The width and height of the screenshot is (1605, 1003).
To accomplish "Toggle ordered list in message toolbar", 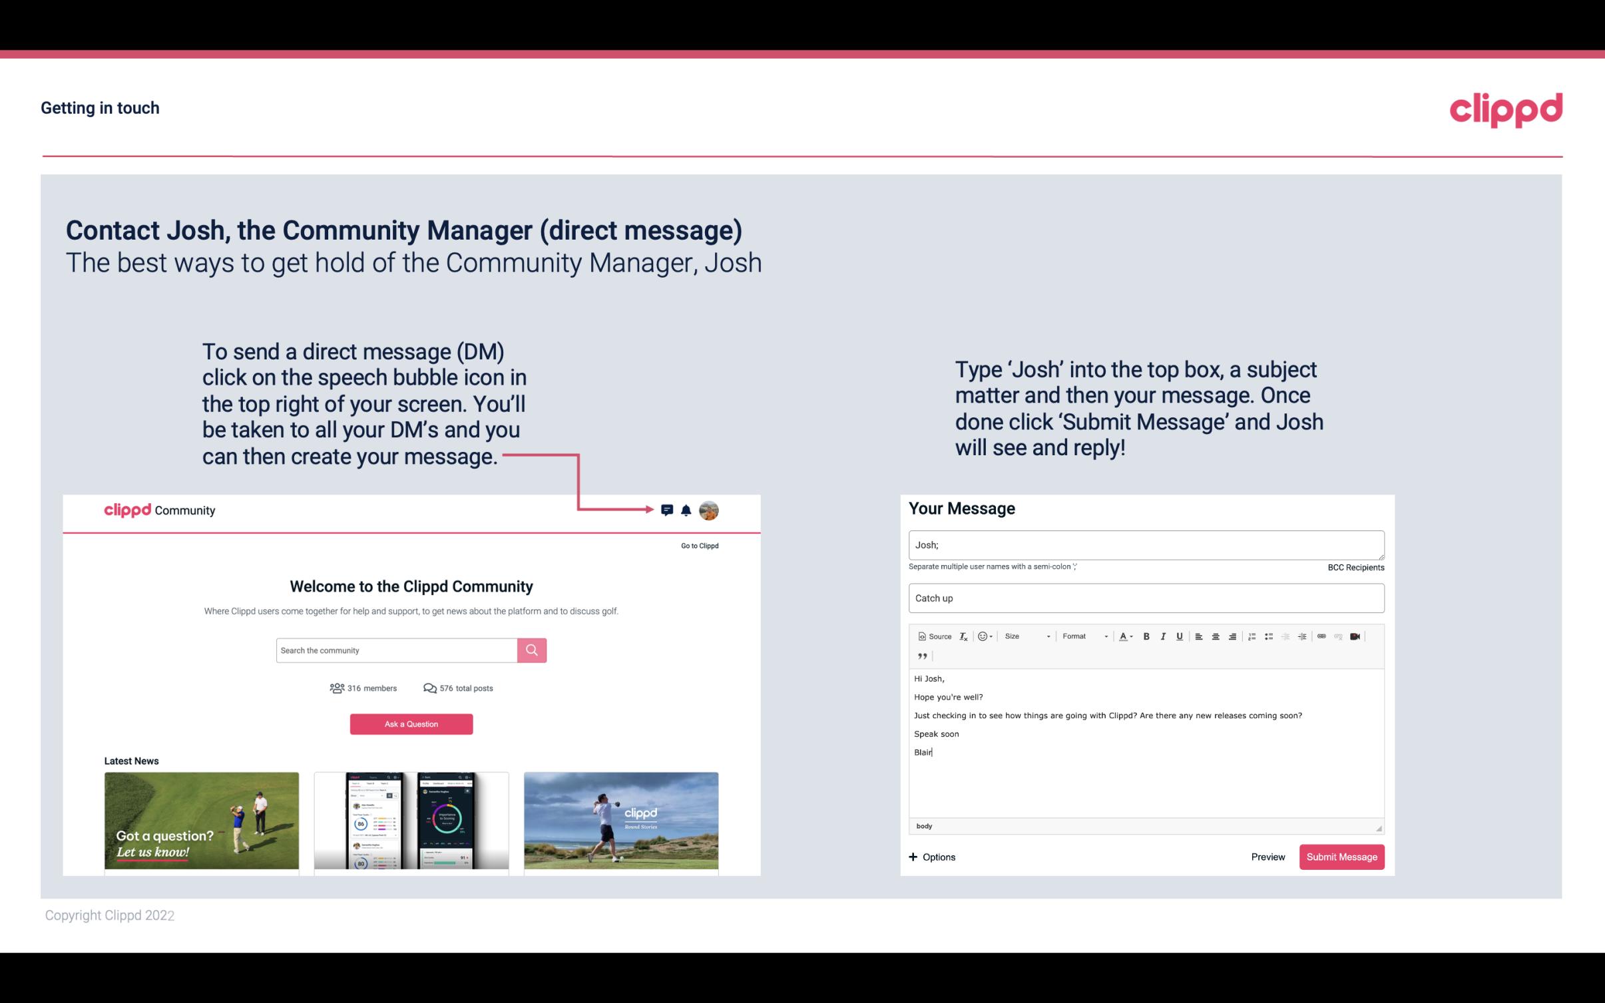I will (1253, 636).
